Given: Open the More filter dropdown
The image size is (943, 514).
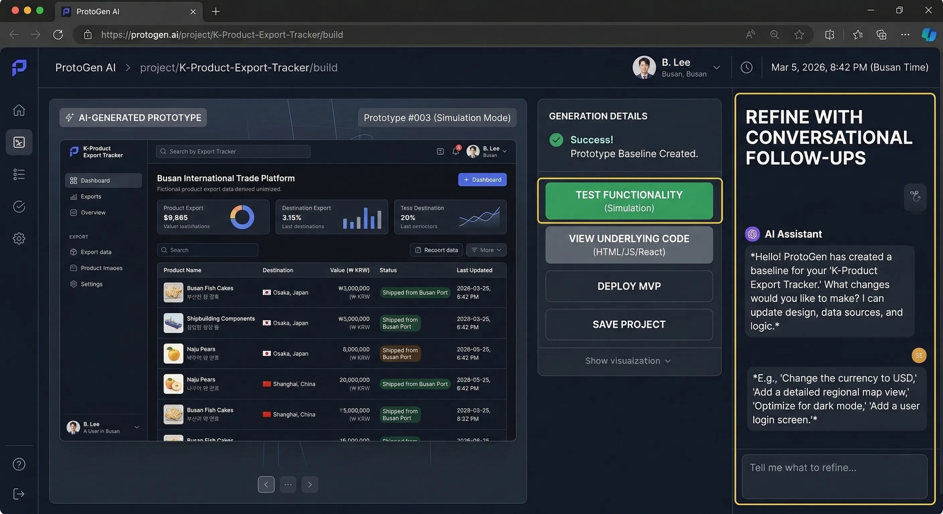Looking at the screenshot, I should 486,250.
